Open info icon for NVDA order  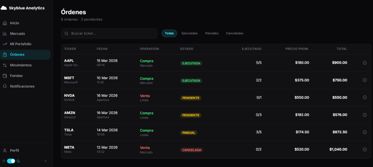point(365,98)
